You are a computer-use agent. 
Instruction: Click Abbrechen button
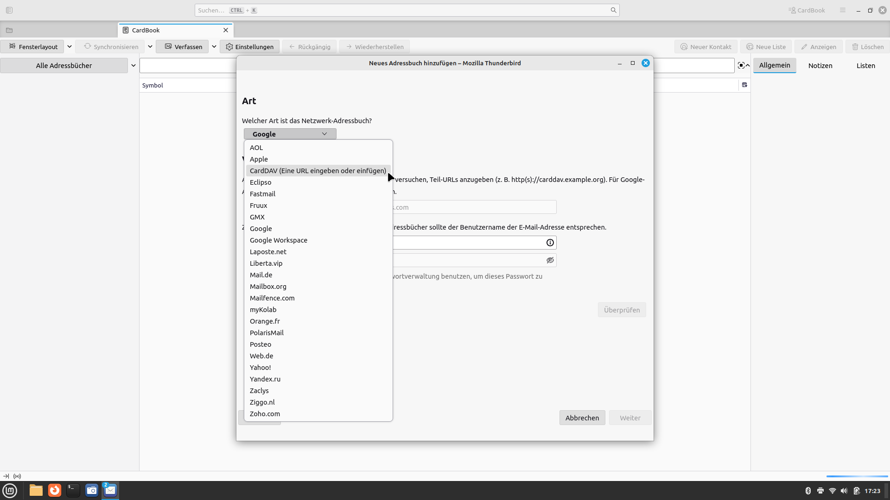pyautogui.click(x=582, y=418)
